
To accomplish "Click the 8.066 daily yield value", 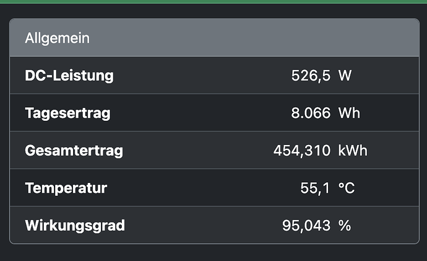I will pos(311,113).
